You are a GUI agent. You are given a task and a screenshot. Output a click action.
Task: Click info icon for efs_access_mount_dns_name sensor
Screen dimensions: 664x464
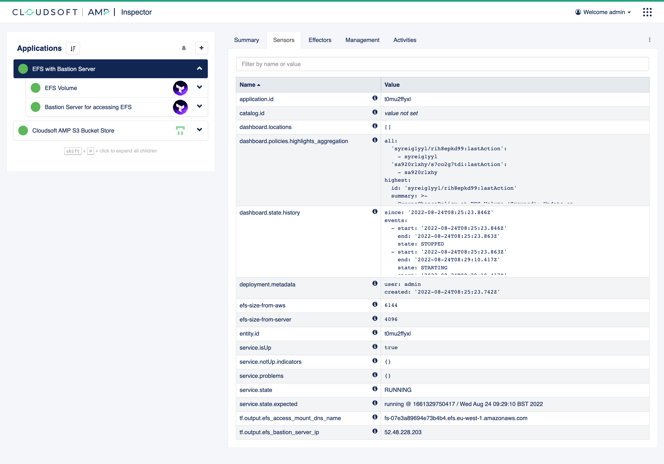375,417
